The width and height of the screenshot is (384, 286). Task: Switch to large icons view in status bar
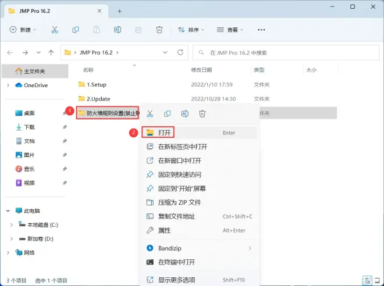(x=378, y=281)
